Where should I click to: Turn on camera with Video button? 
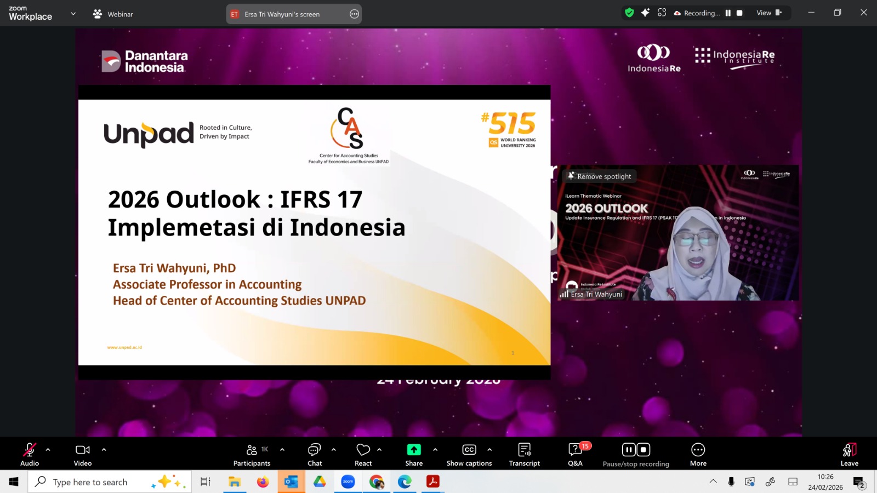click(x=83, y=454)
